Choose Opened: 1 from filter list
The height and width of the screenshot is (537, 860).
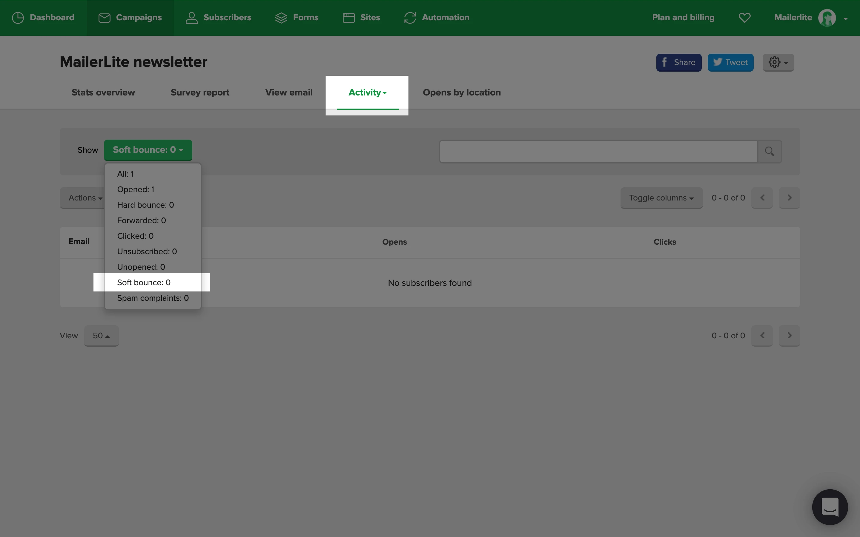coord(135,189)
